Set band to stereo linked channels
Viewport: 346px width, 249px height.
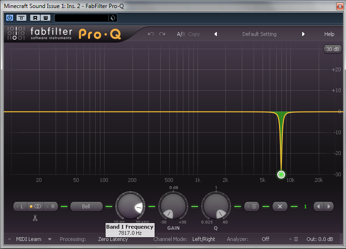35,206
